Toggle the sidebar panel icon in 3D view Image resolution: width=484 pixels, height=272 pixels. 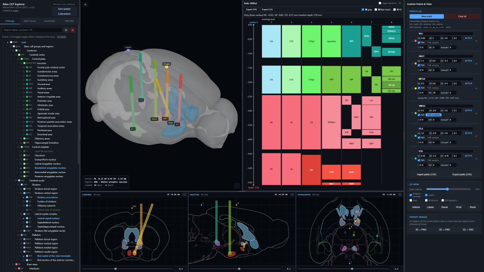click(86, 4)
